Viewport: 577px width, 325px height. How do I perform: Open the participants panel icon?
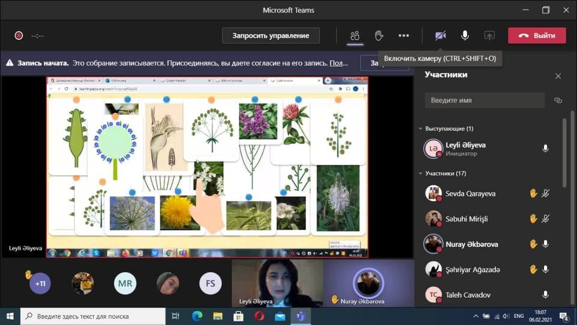click(355, 36)
